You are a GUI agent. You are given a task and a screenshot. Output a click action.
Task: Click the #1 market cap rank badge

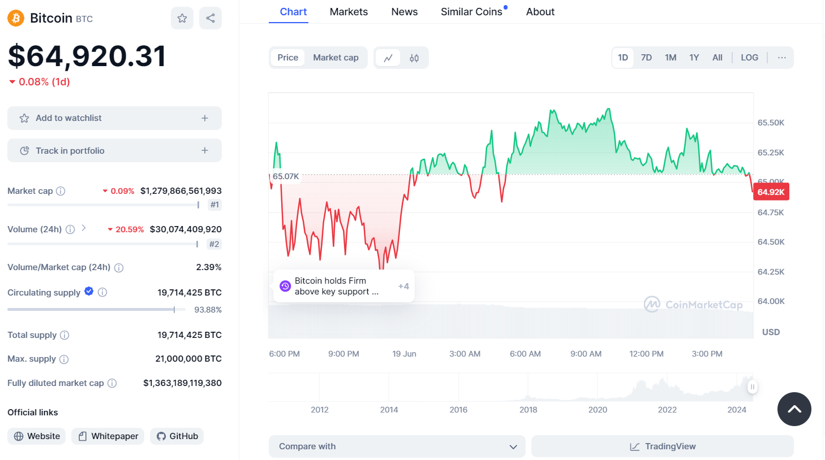[x=214, y=205]
